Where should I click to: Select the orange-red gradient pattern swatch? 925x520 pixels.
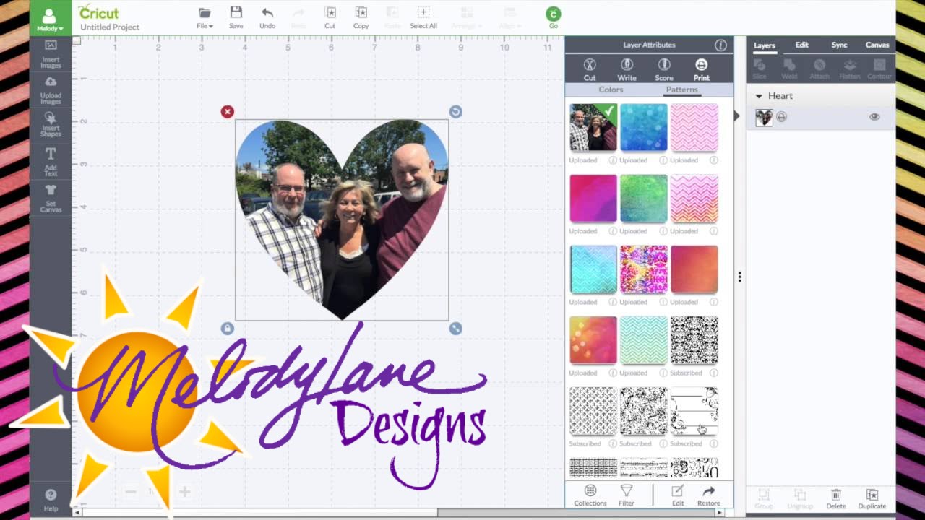[694, 269]
